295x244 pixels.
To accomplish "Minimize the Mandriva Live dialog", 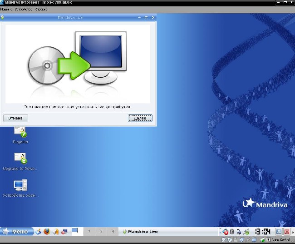I will (139, 18).
